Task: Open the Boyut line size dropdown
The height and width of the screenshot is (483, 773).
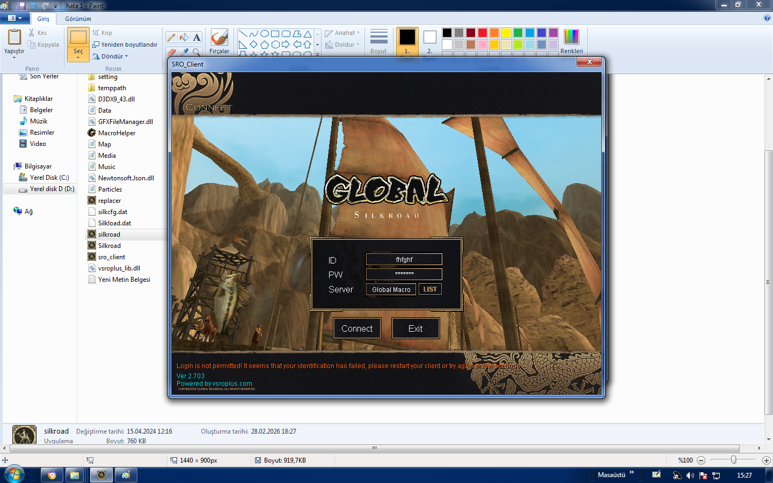Action: click(x=378, y=41)
